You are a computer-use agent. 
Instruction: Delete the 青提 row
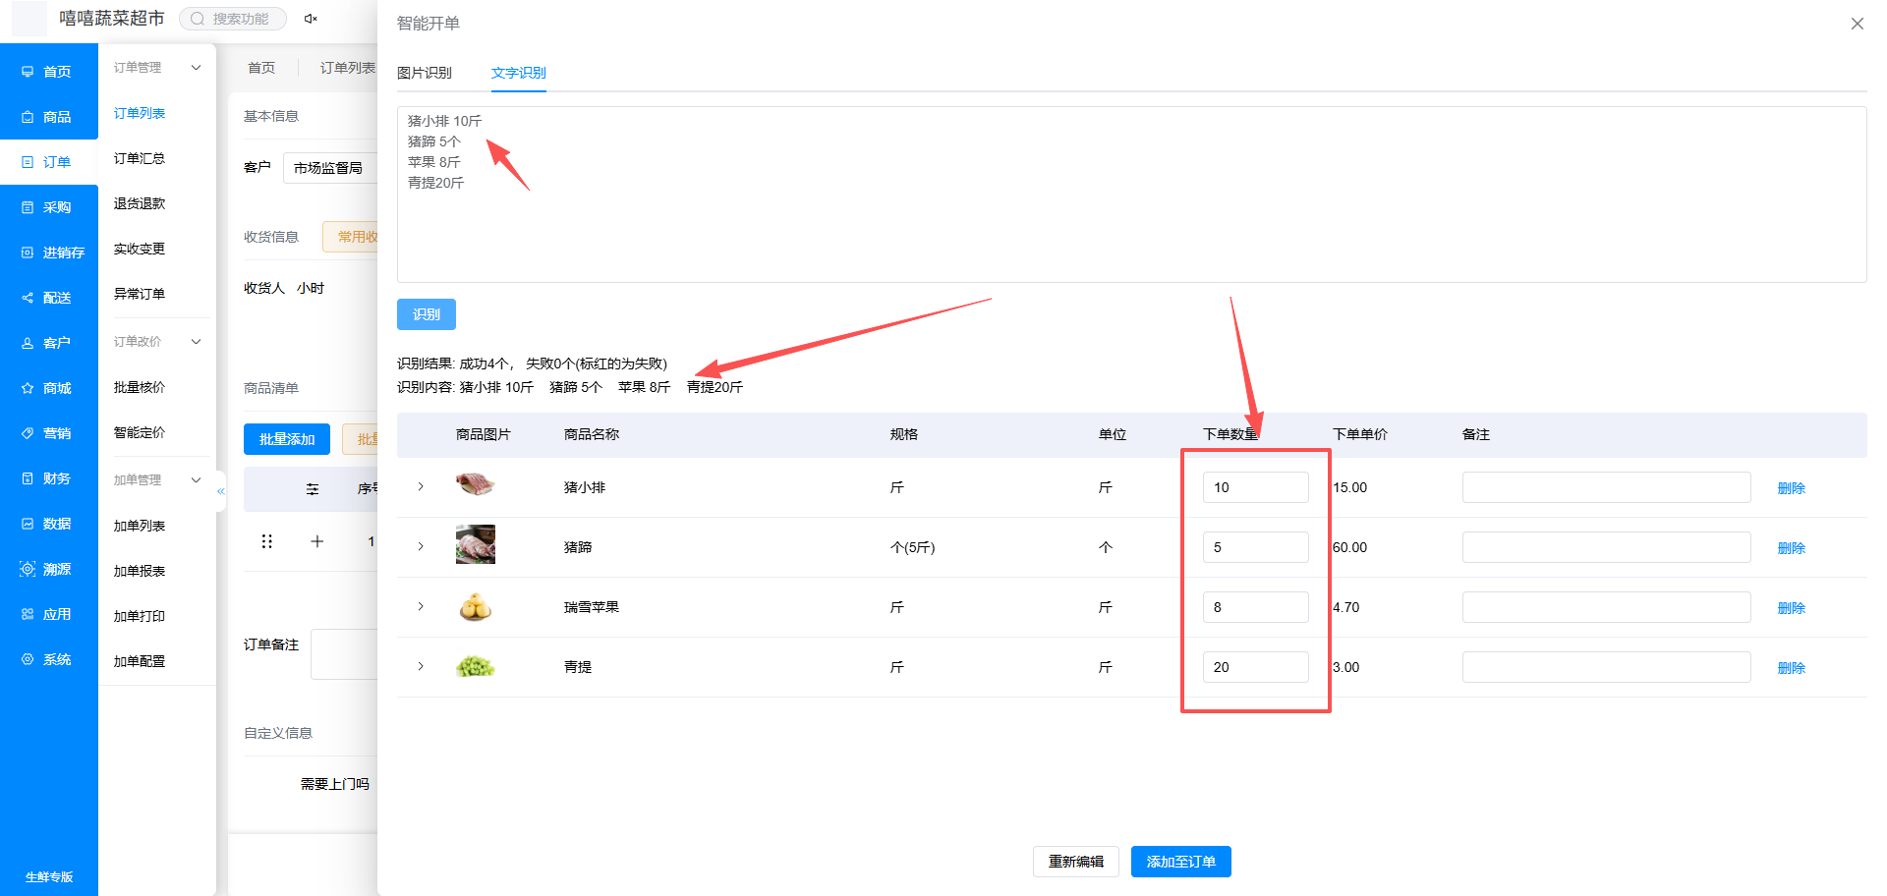coord(1792,668)
